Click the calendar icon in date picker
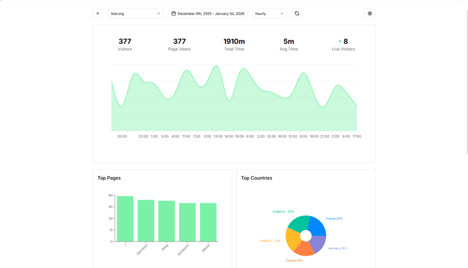The height and width of the screenshot is (268, 468). pos(174,14)
